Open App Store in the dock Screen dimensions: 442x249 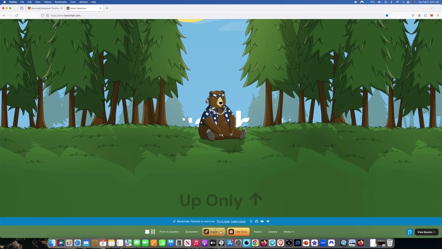(230, 243)
